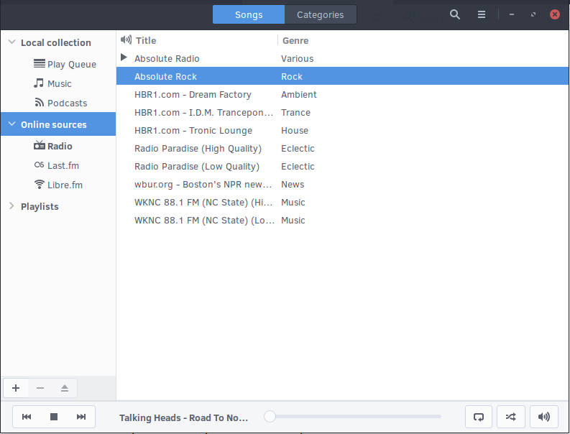Viewport: 570px width, 434px height.
Task: Stop playback with the square button
Action: click(54, 417)
